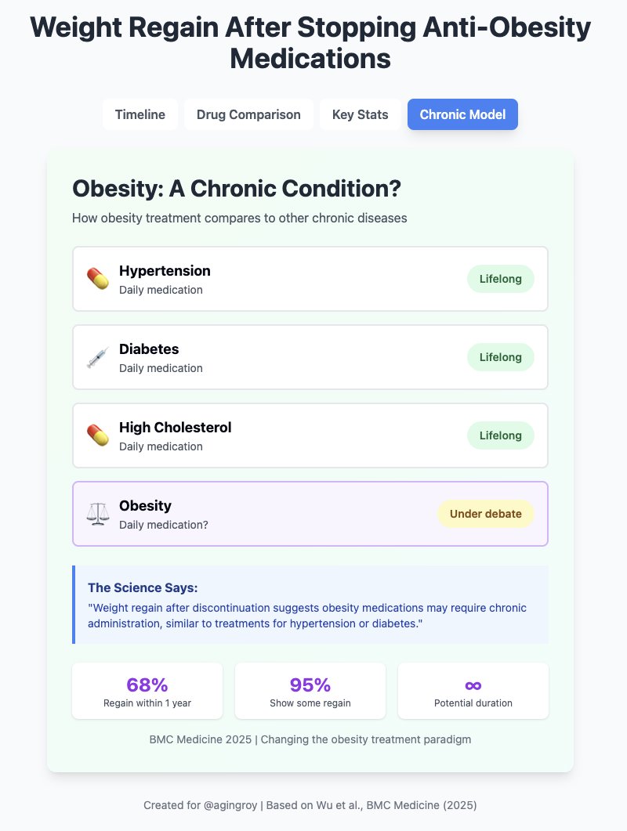Screen dimensions: 627x831
Task: Click the Lifelong badge on Diabetes row
Action: (x=500, y=357)
